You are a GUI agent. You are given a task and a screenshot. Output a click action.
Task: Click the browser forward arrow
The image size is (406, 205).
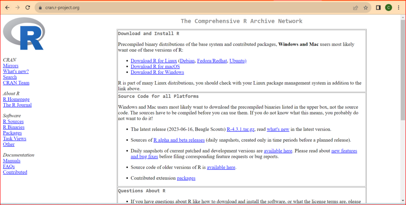point(17,8)
